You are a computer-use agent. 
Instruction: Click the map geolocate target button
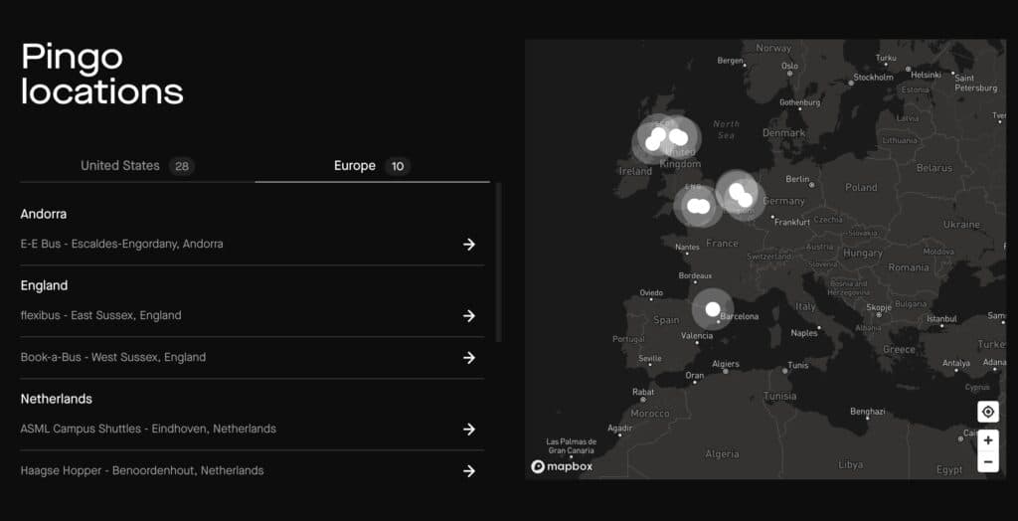click(987, 412)
